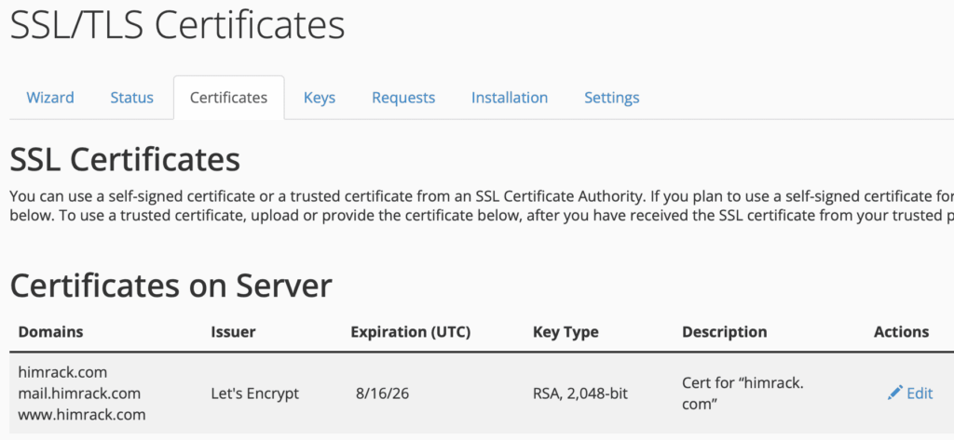Select the mail.himrack.com domain entry
This screenshot has height=440, width=954.
coord(79,393)
